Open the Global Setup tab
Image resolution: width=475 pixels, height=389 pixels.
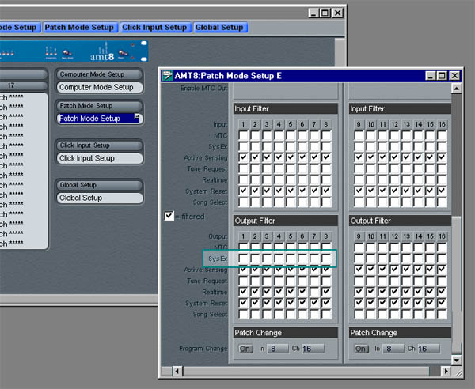[x=219, y=27]
